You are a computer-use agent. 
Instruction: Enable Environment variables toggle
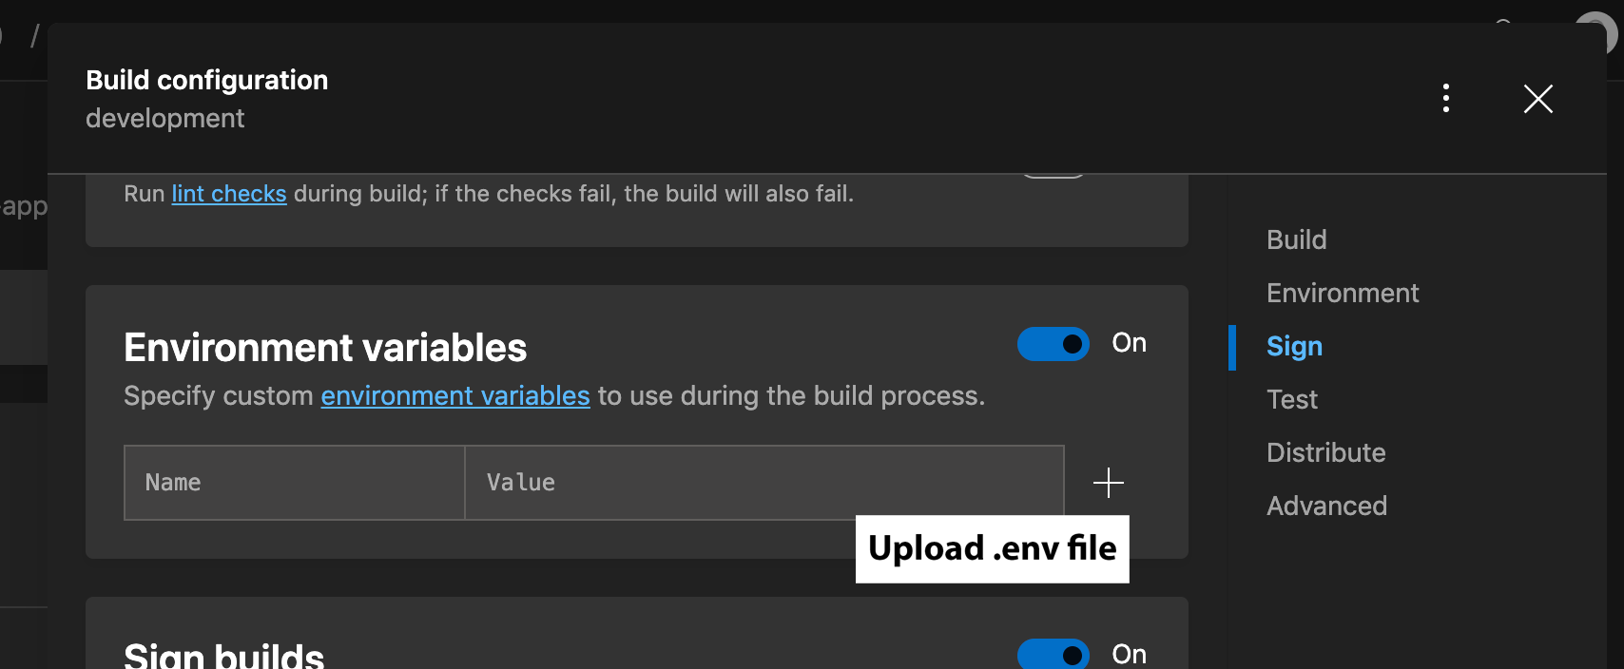(1053, 344)
